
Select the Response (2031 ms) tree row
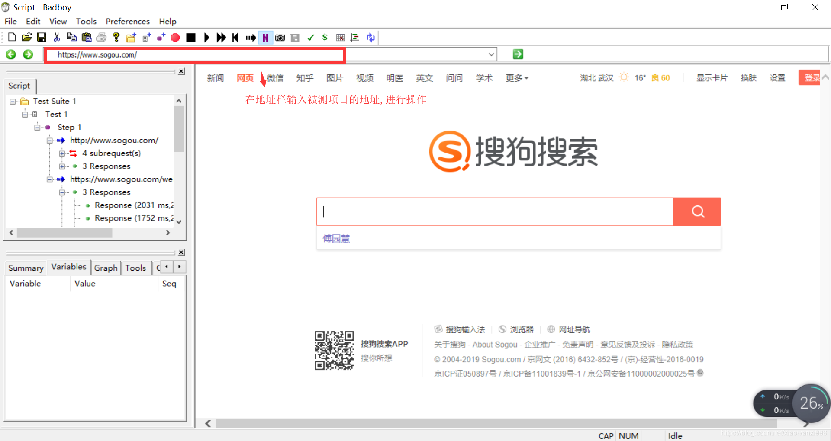(x=134, y=205)
